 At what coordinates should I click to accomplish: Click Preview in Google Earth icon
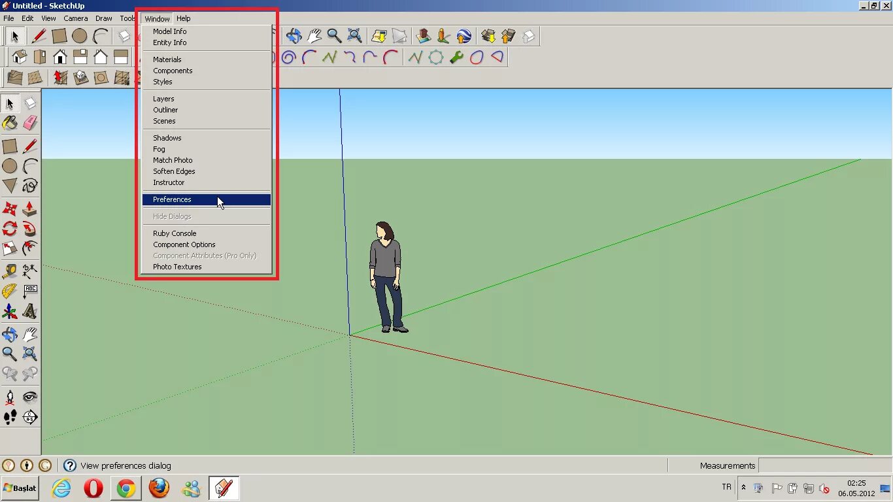464,36
